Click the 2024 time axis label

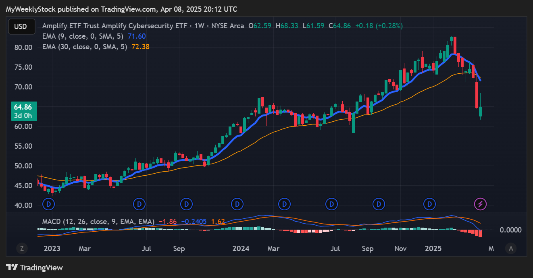click(241, 249)
